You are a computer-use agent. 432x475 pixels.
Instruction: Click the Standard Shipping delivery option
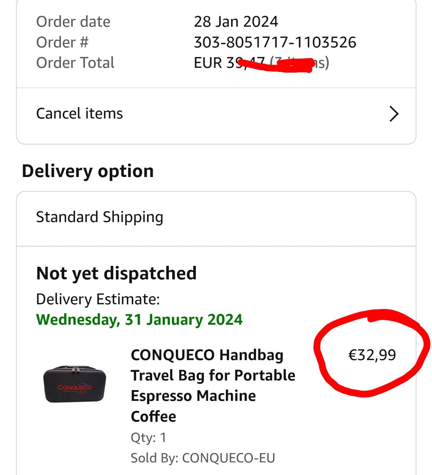coord(99,217)
